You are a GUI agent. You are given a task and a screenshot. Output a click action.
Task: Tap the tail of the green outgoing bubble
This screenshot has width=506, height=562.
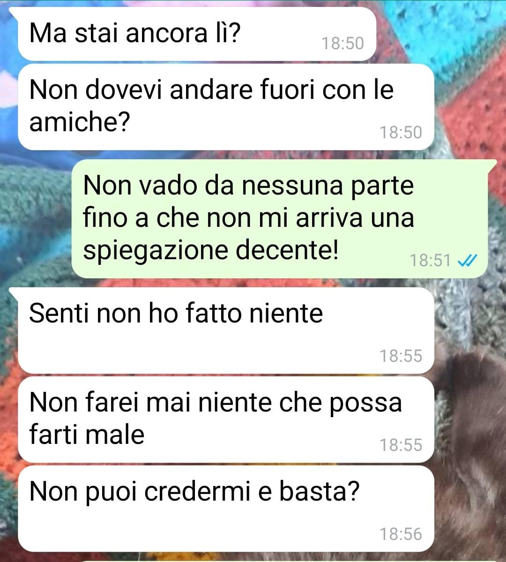click(491, 164)
